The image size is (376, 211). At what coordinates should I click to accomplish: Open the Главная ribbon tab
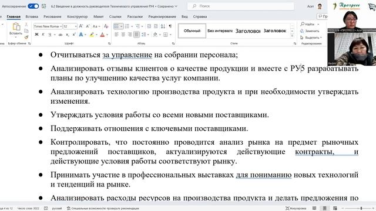[x=14, y=16]
